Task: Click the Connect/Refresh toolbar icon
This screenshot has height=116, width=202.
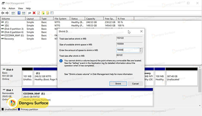Action: click(30, 13)
